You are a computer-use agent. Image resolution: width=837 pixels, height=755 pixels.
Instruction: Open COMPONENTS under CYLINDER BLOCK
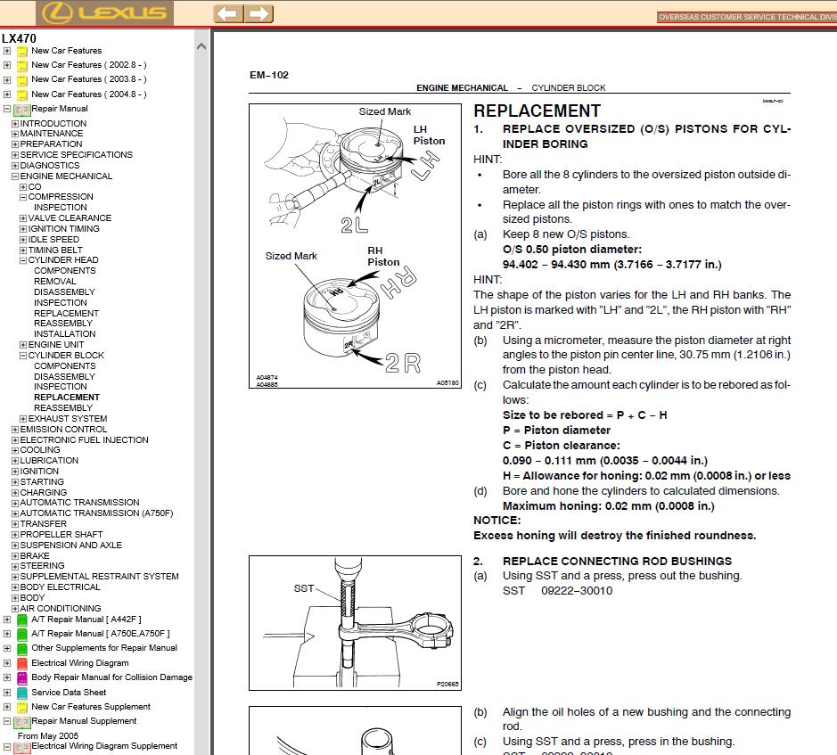tap(64, 366)
